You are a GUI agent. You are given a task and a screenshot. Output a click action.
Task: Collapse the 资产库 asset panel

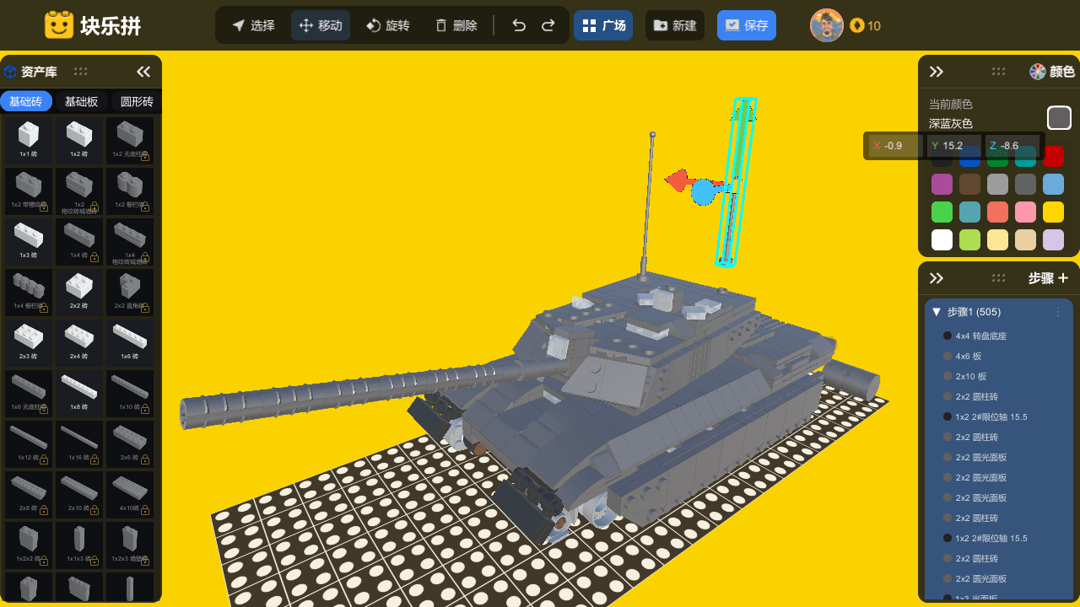point(143,72)
